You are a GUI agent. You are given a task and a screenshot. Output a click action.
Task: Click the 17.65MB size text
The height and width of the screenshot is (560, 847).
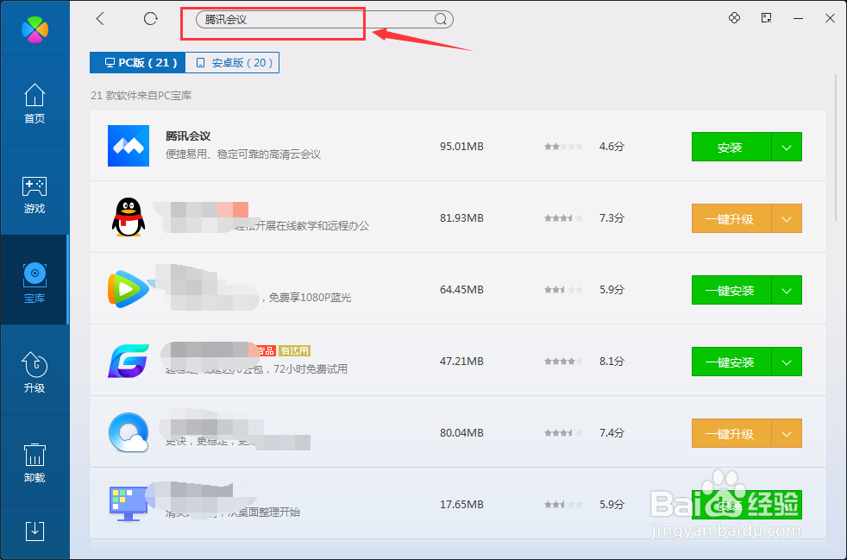[461, 504]
